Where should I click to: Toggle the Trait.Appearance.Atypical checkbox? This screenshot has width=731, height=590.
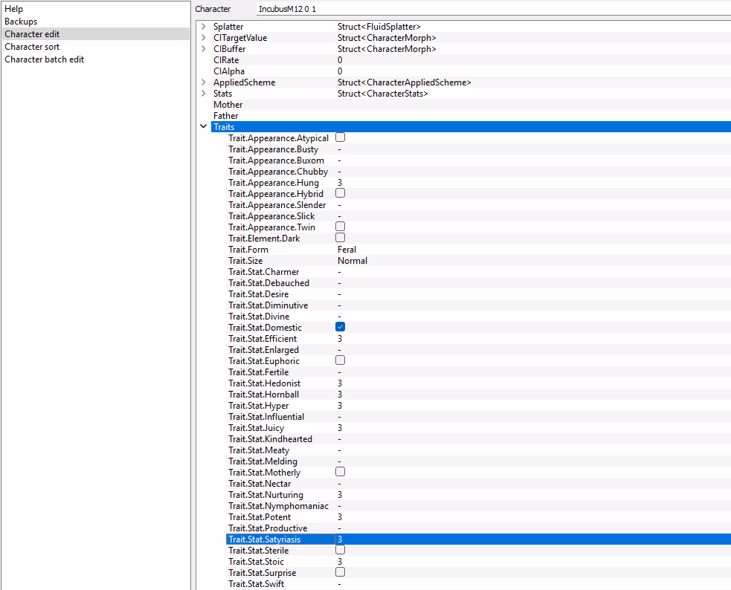coord(340,137)
